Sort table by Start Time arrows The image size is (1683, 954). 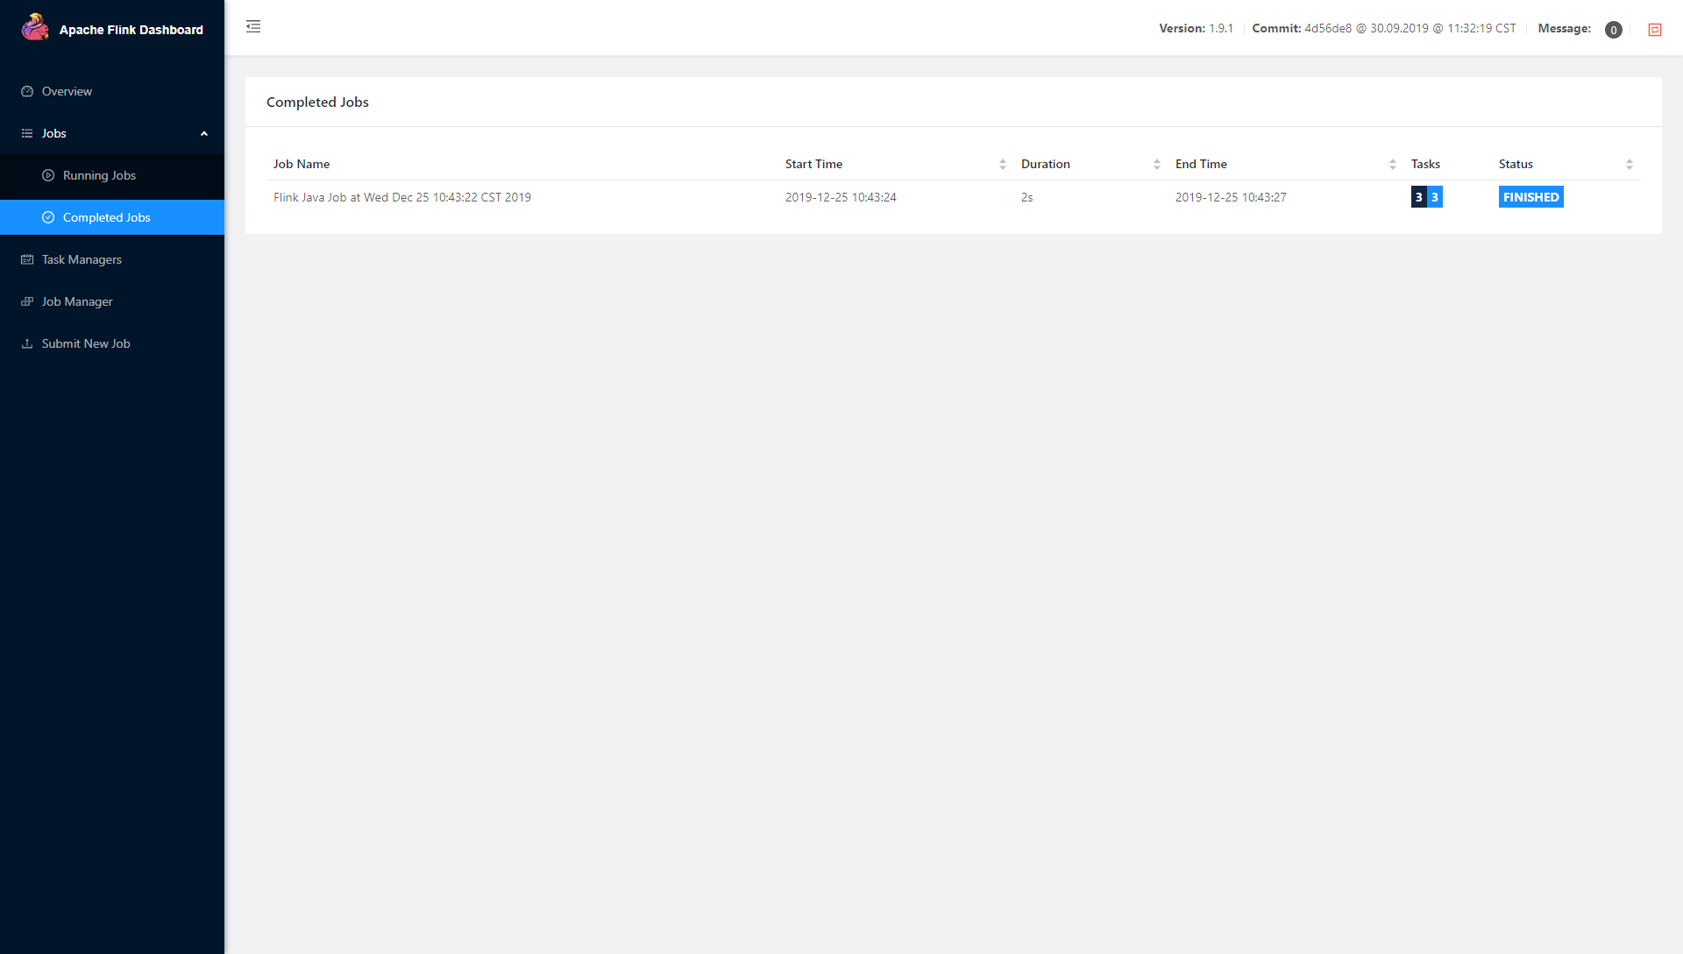[x=1002, y=164]
